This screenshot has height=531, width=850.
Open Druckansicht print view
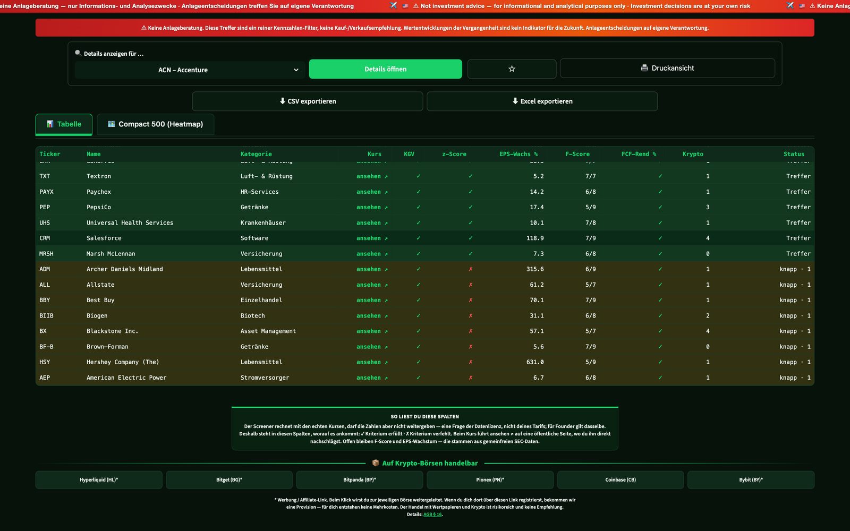point(667,68)
